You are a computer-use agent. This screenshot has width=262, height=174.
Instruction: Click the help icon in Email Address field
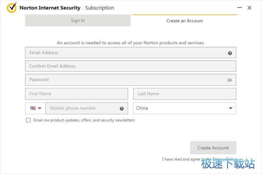coord(230,53)
